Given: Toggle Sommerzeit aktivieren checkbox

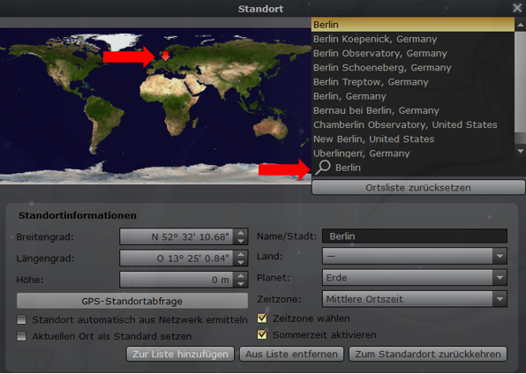Looking at the screenshot, I should pos(262,334).
